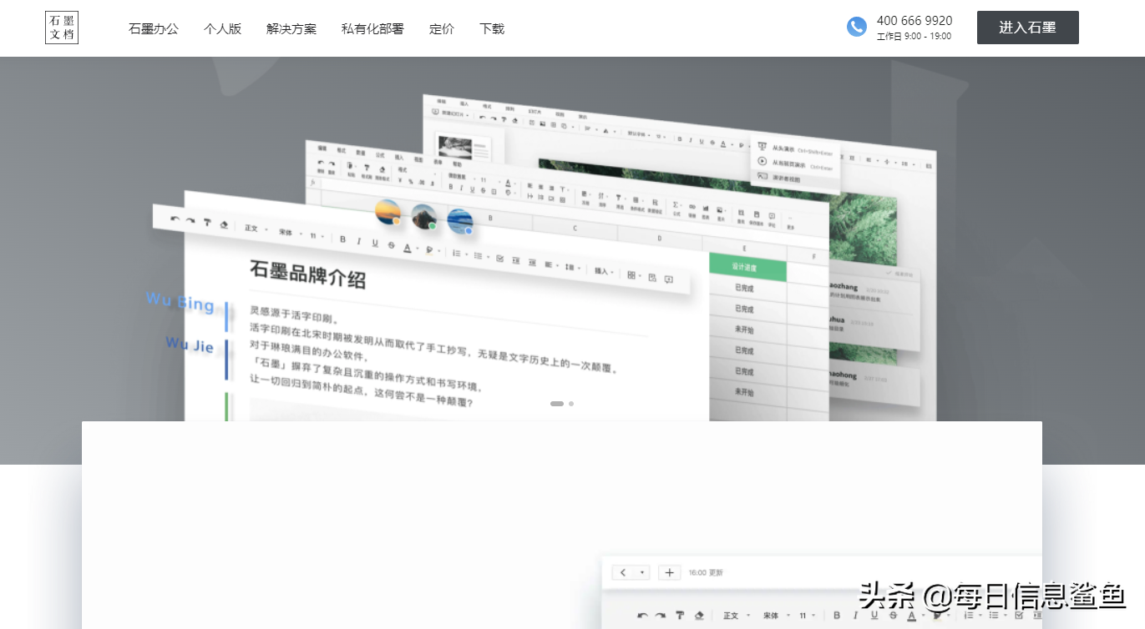The width and height of the screenshot is (1145, 629).
Task: Open 正文 style dropdown in hero document
Action: [256, 229]
